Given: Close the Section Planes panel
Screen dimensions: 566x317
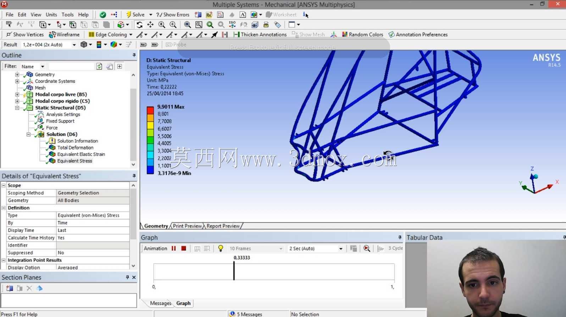Looking at the screenshot, I should pyautogui.click(x=134, y=277).
